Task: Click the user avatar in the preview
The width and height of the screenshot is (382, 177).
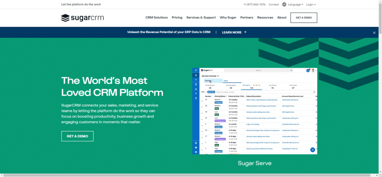Action: [313, 70]
